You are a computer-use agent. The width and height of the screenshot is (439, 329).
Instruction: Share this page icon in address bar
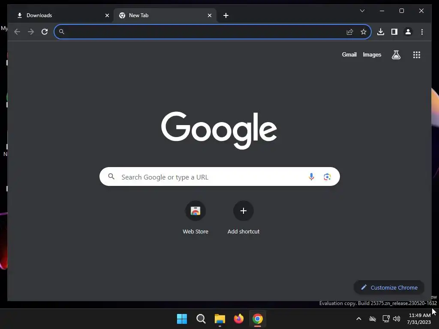click(x=350, y=32)
